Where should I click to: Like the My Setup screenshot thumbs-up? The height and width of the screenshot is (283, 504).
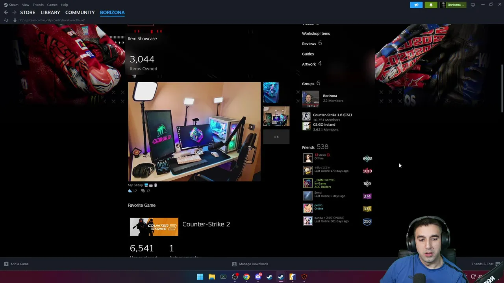(x=130, y=191)
